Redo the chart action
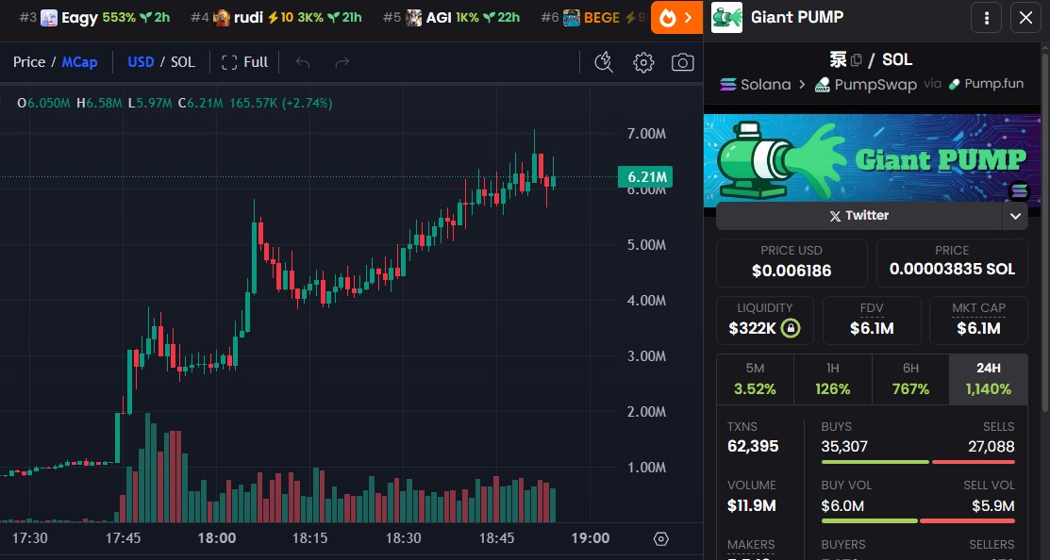Image resolution: width=1050 pixels, height=560 pixels. [342, 62]
